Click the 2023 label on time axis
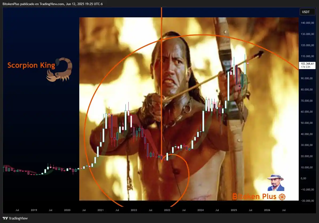Screen dimensions: 319x223 coord(167,210)
